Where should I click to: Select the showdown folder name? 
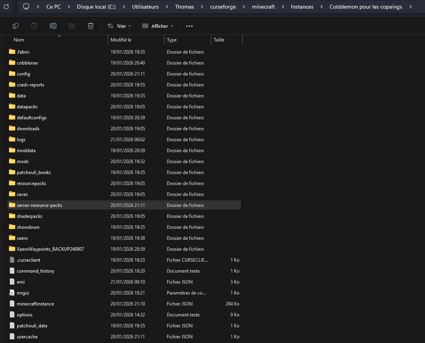(28, 227)
